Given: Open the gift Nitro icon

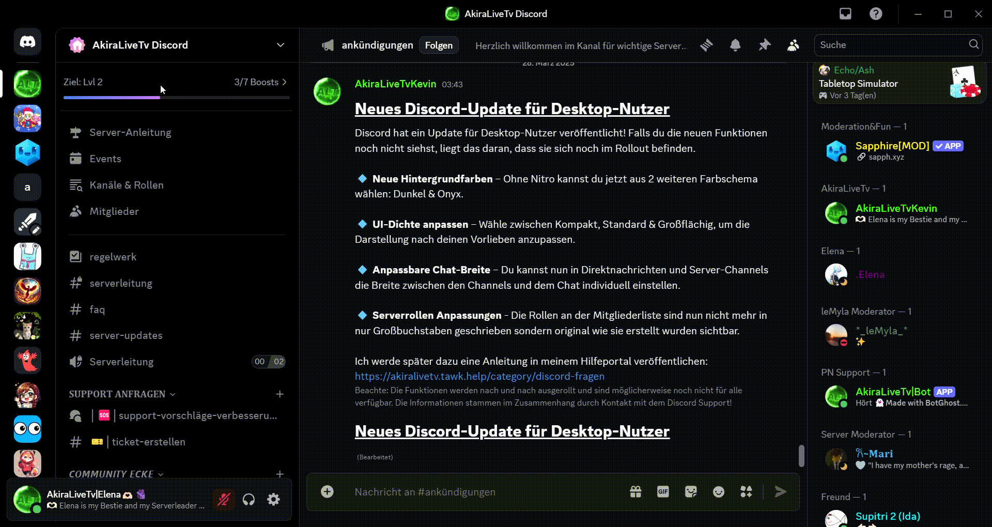Looking at the screenshot, I should (636, 492).
